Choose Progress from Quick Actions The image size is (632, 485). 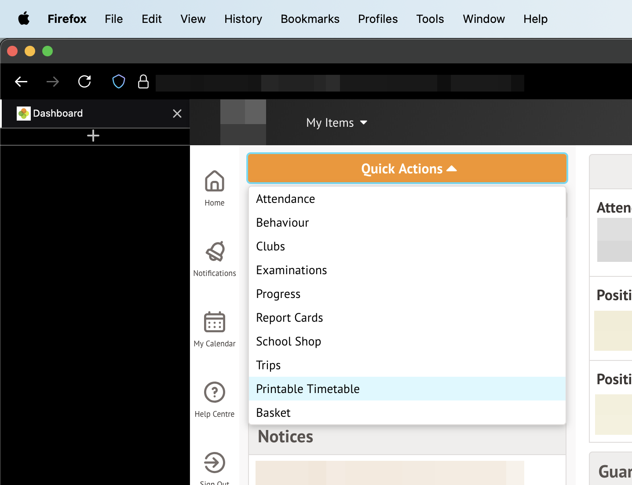[x=407, y=294]
